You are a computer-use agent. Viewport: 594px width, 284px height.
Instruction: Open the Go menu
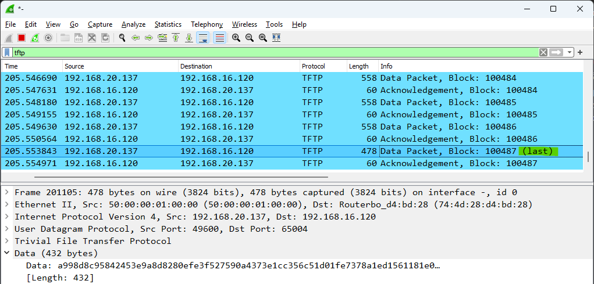coord(74,24)
